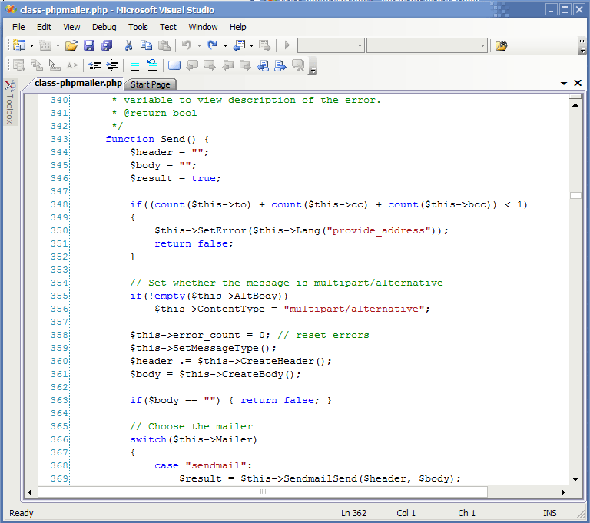Click the Paste clipboard icon

(164, 45)
